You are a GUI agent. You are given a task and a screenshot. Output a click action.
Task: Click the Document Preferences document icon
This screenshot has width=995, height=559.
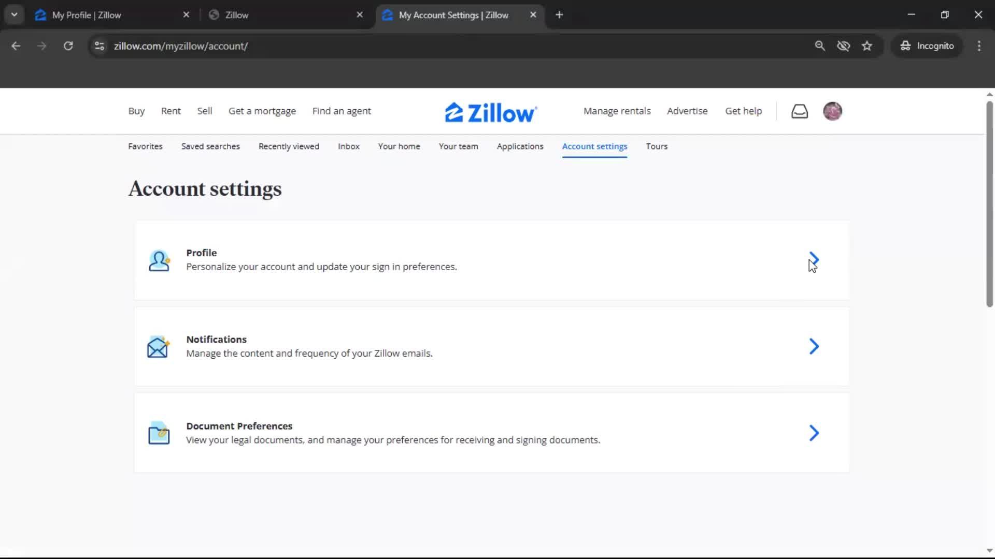click(x=159, y=433)
